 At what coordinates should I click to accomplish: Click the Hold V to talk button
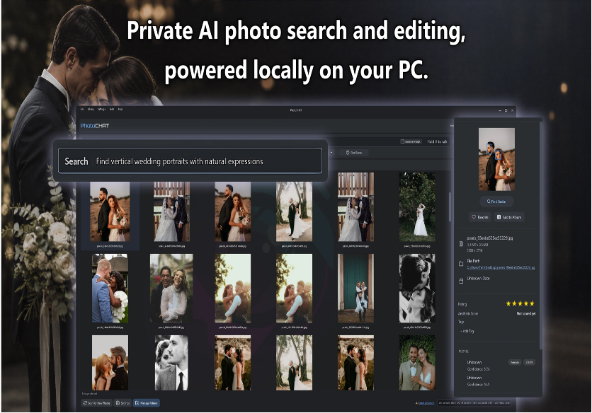click(x=437, y=142)
